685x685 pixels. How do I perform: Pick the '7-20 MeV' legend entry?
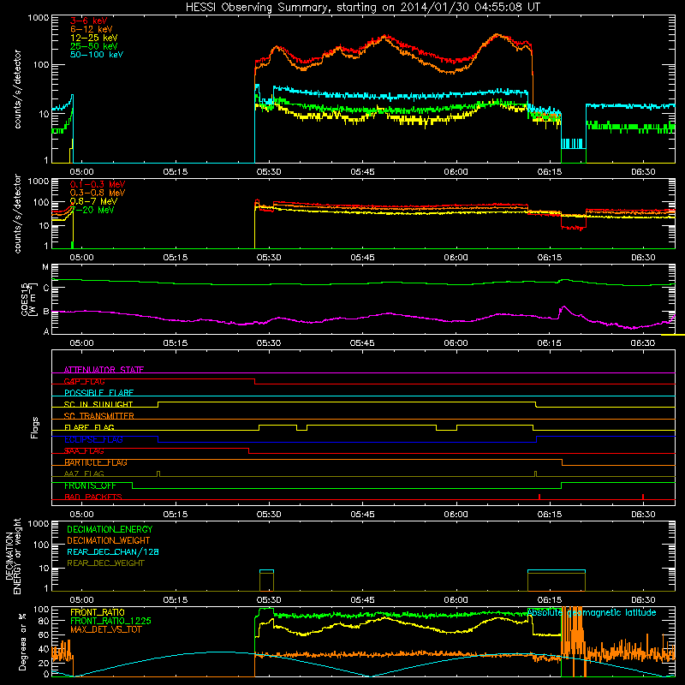pos(92,210)
